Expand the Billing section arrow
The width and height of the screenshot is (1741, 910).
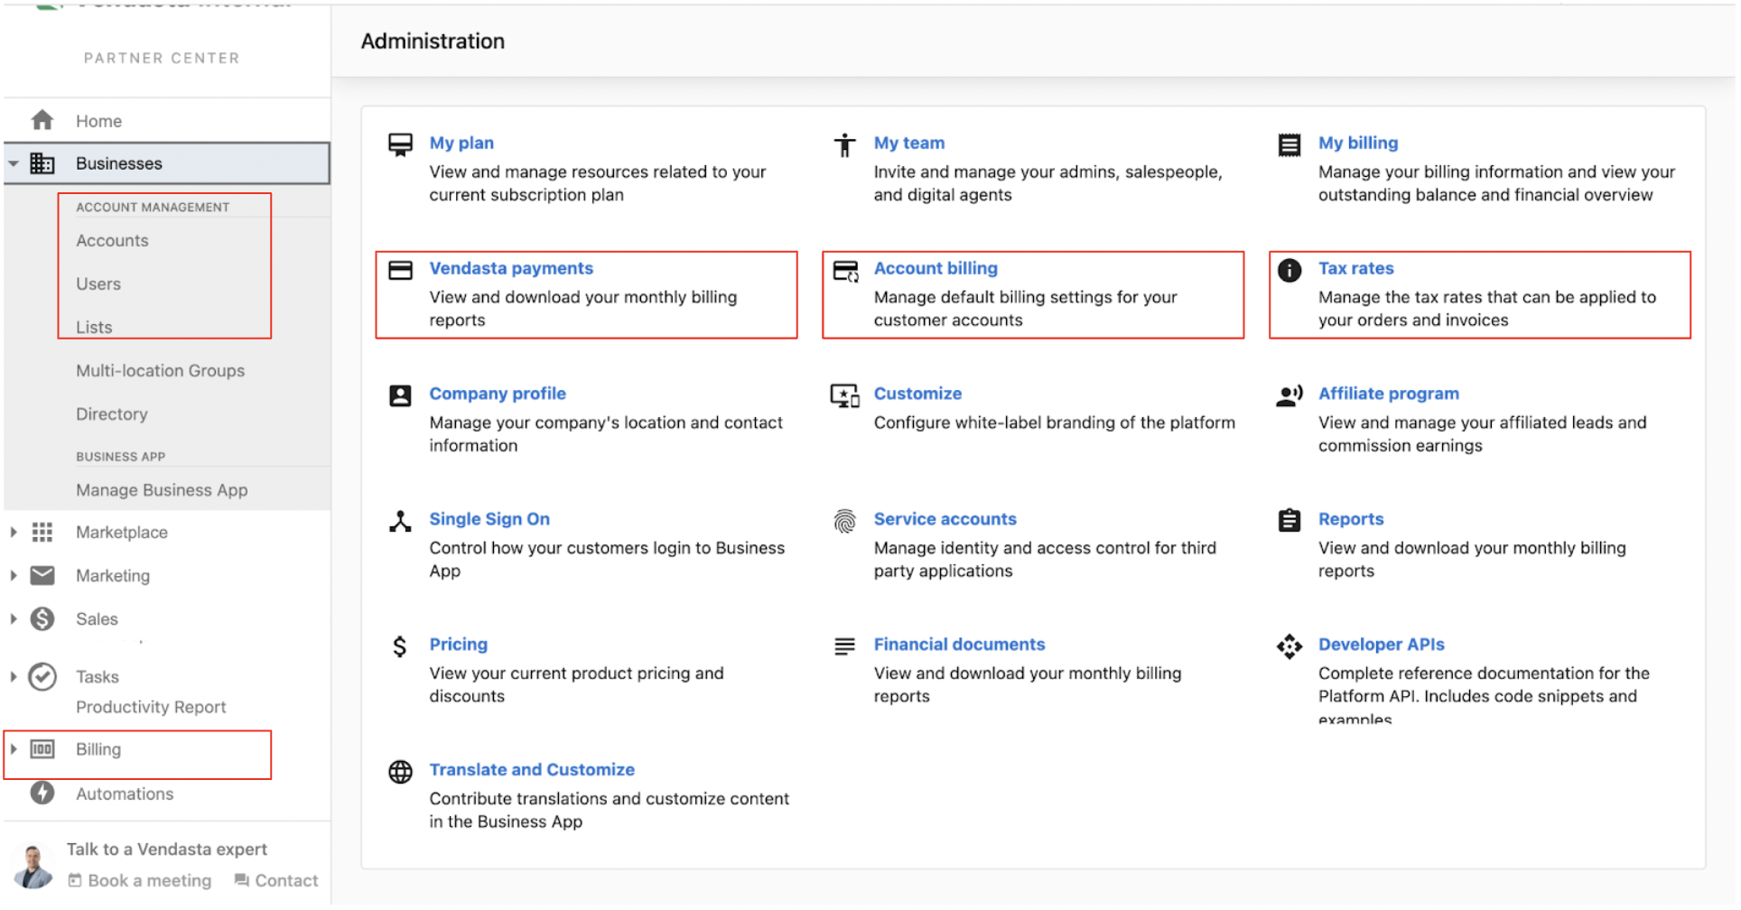(14, 749)
